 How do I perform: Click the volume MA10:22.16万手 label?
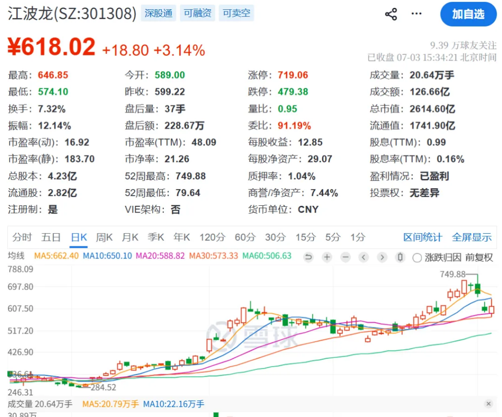click(174, 404)
